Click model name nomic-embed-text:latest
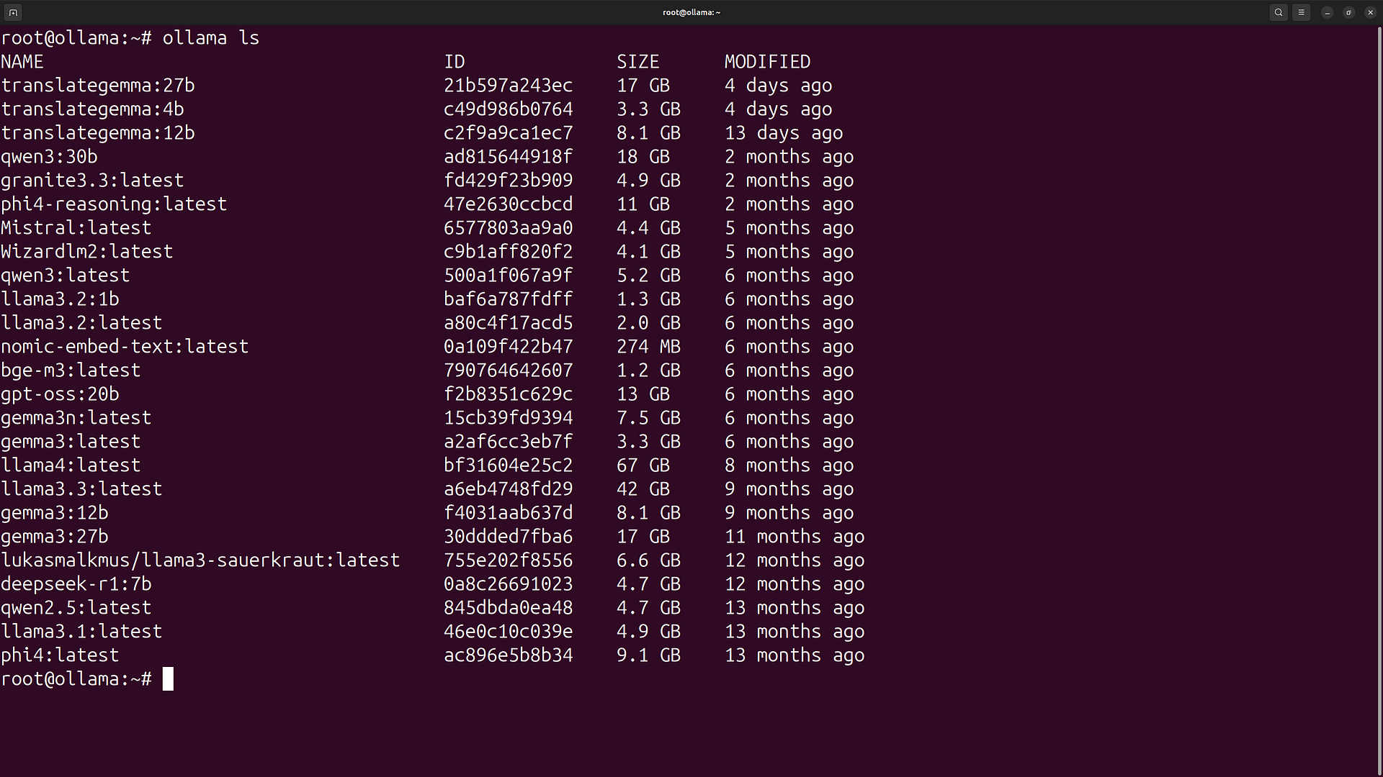 125,347
